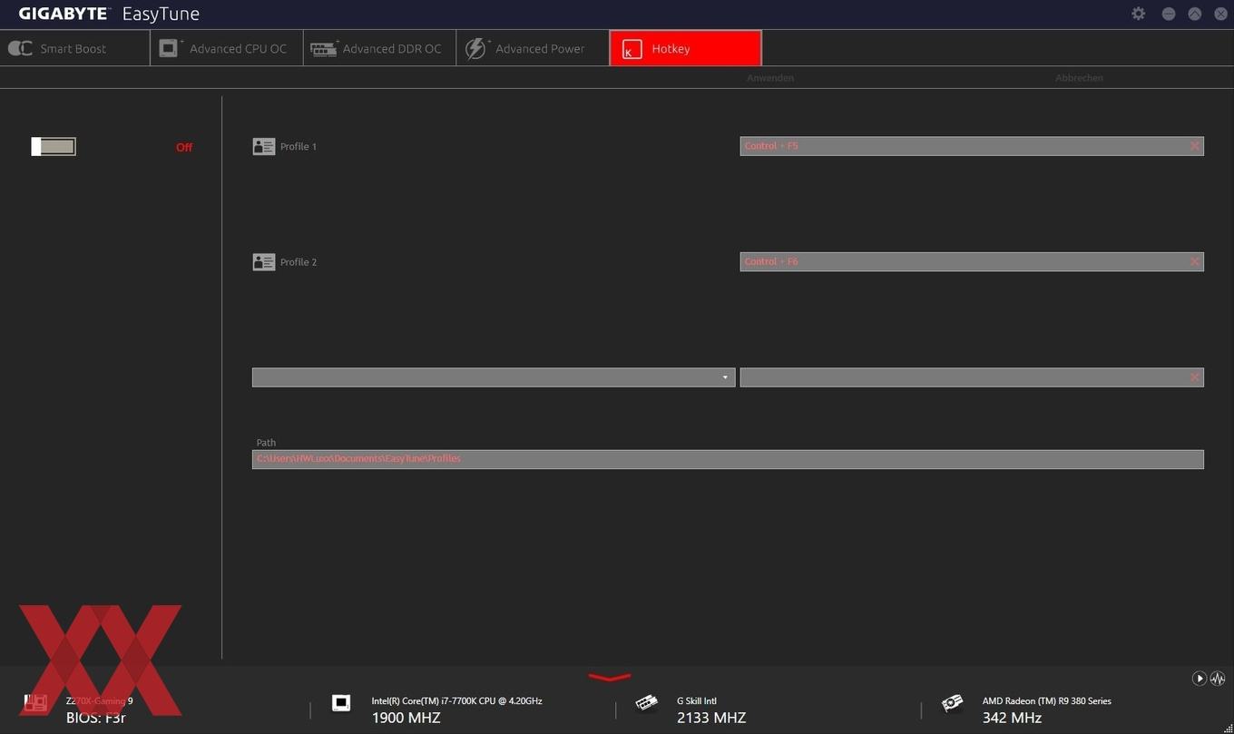The image size is (1234, 734).
Task: Open settings gear in title bar
Action: tap(1139, 14)
